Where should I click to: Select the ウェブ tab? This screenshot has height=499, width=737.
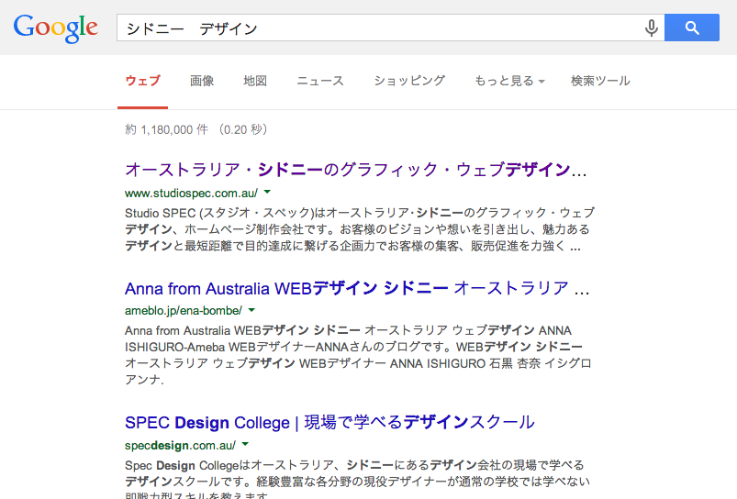(142, 81)
